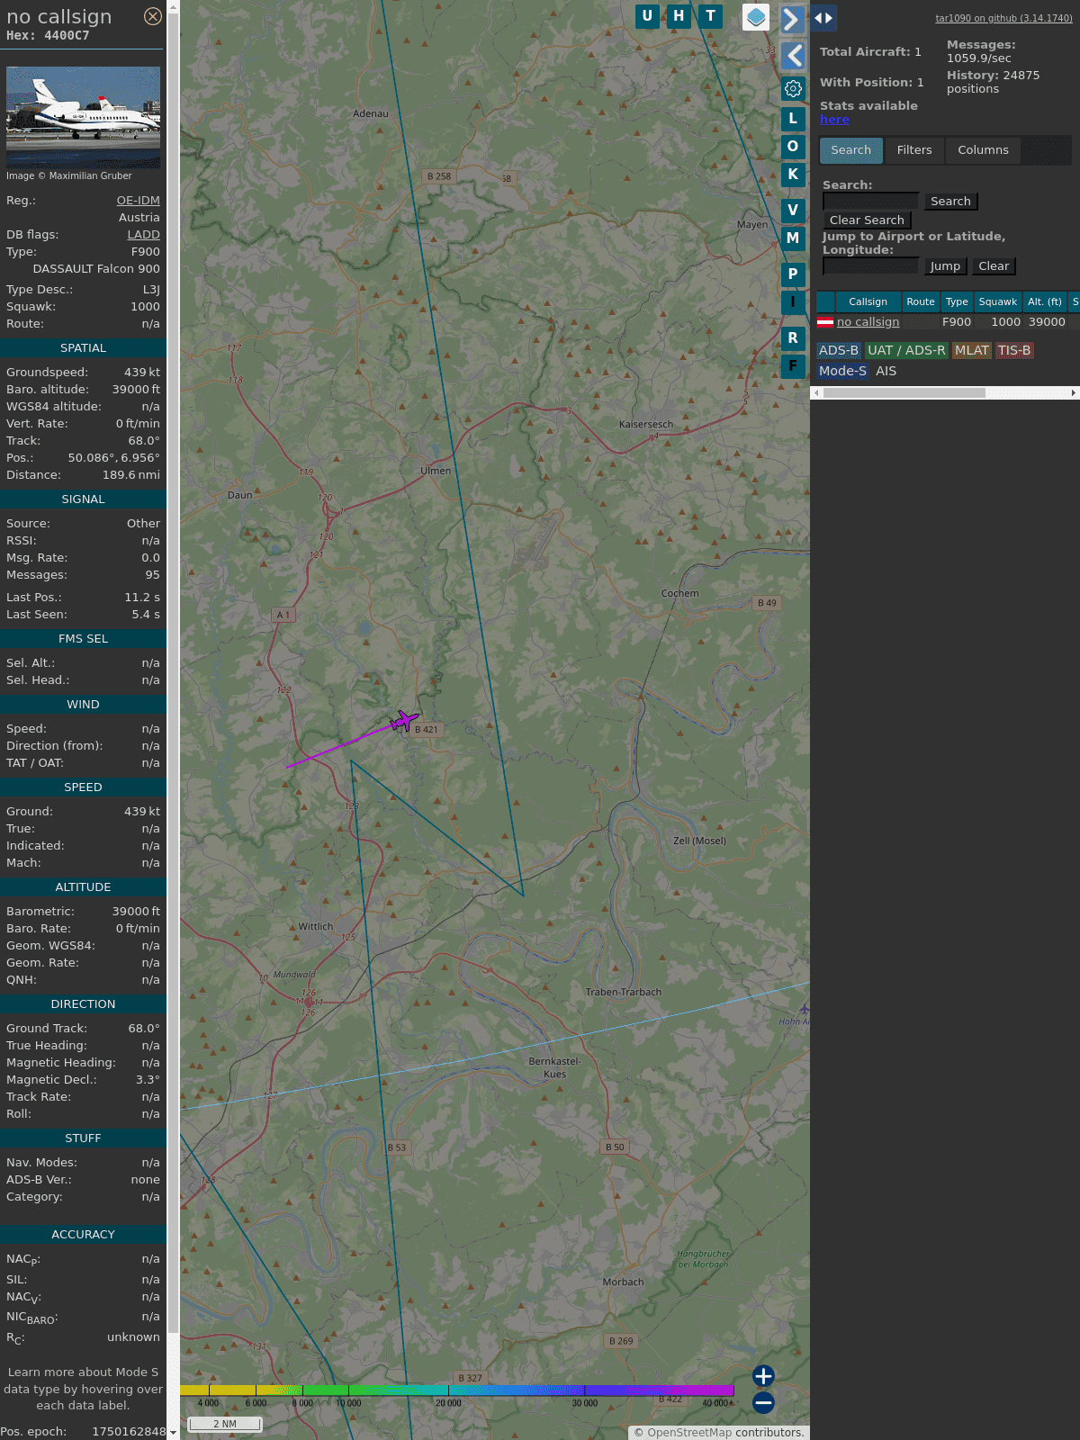Click the SPATIAL section header
This screenshot has width=1080, height=1440.
[x=83, y=348]
